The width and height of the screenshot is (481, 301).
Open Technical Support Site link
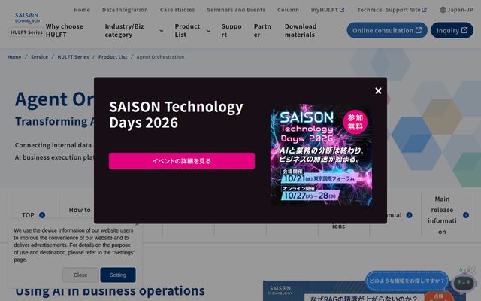(x=392, y=10)
